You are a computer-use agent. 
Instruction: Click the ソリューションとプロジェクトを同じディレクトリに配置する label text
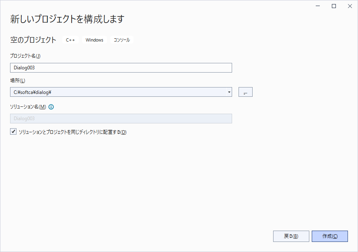[72, 132]
